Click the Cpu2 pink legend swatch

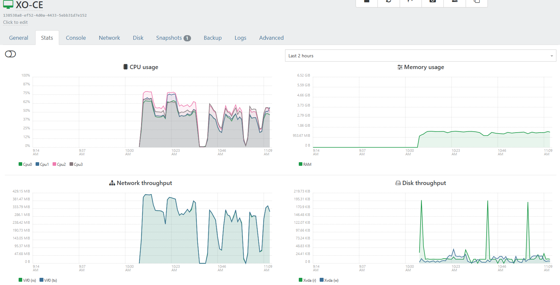[54, 164]
